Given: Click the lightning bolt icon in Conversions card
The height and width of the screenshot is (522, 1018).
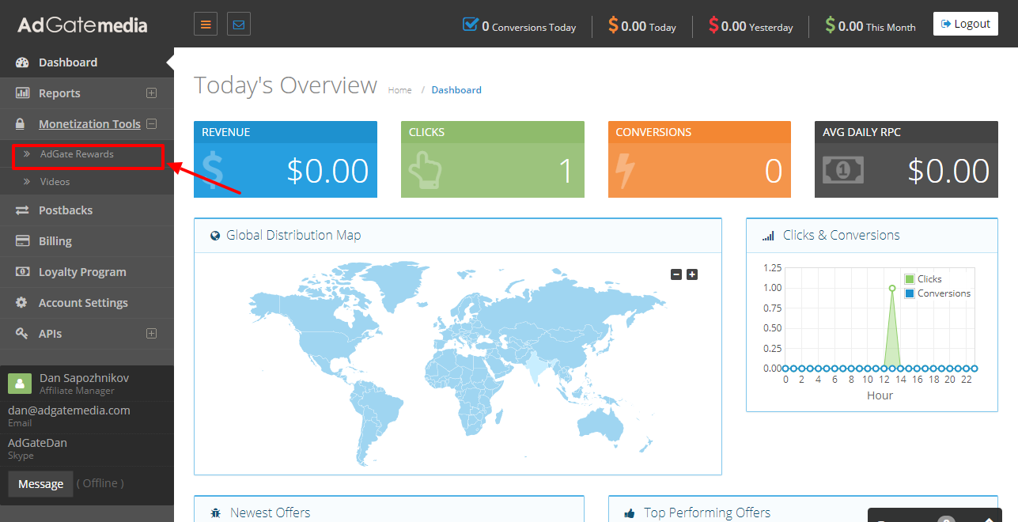Looking at the screenshot, I should [625, 171].
